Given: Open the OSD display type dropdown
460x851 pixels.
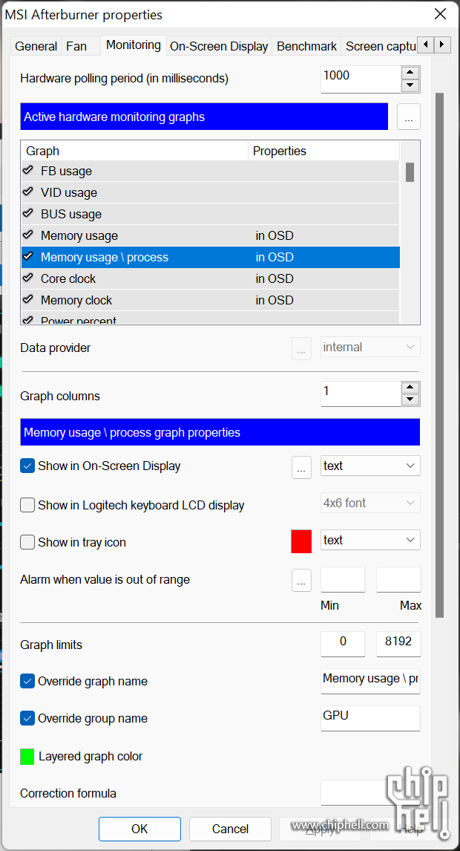Looking at the screenshot, I should pyautogui.click(x=370, y=466).
